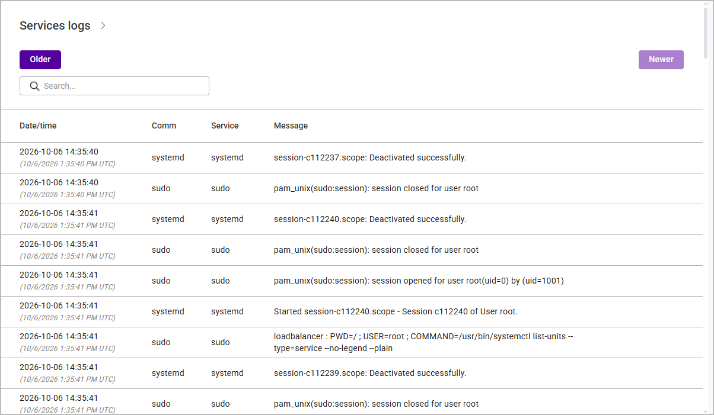Focus the Search input field
The image size is (714, 415).
pos(114,86)
